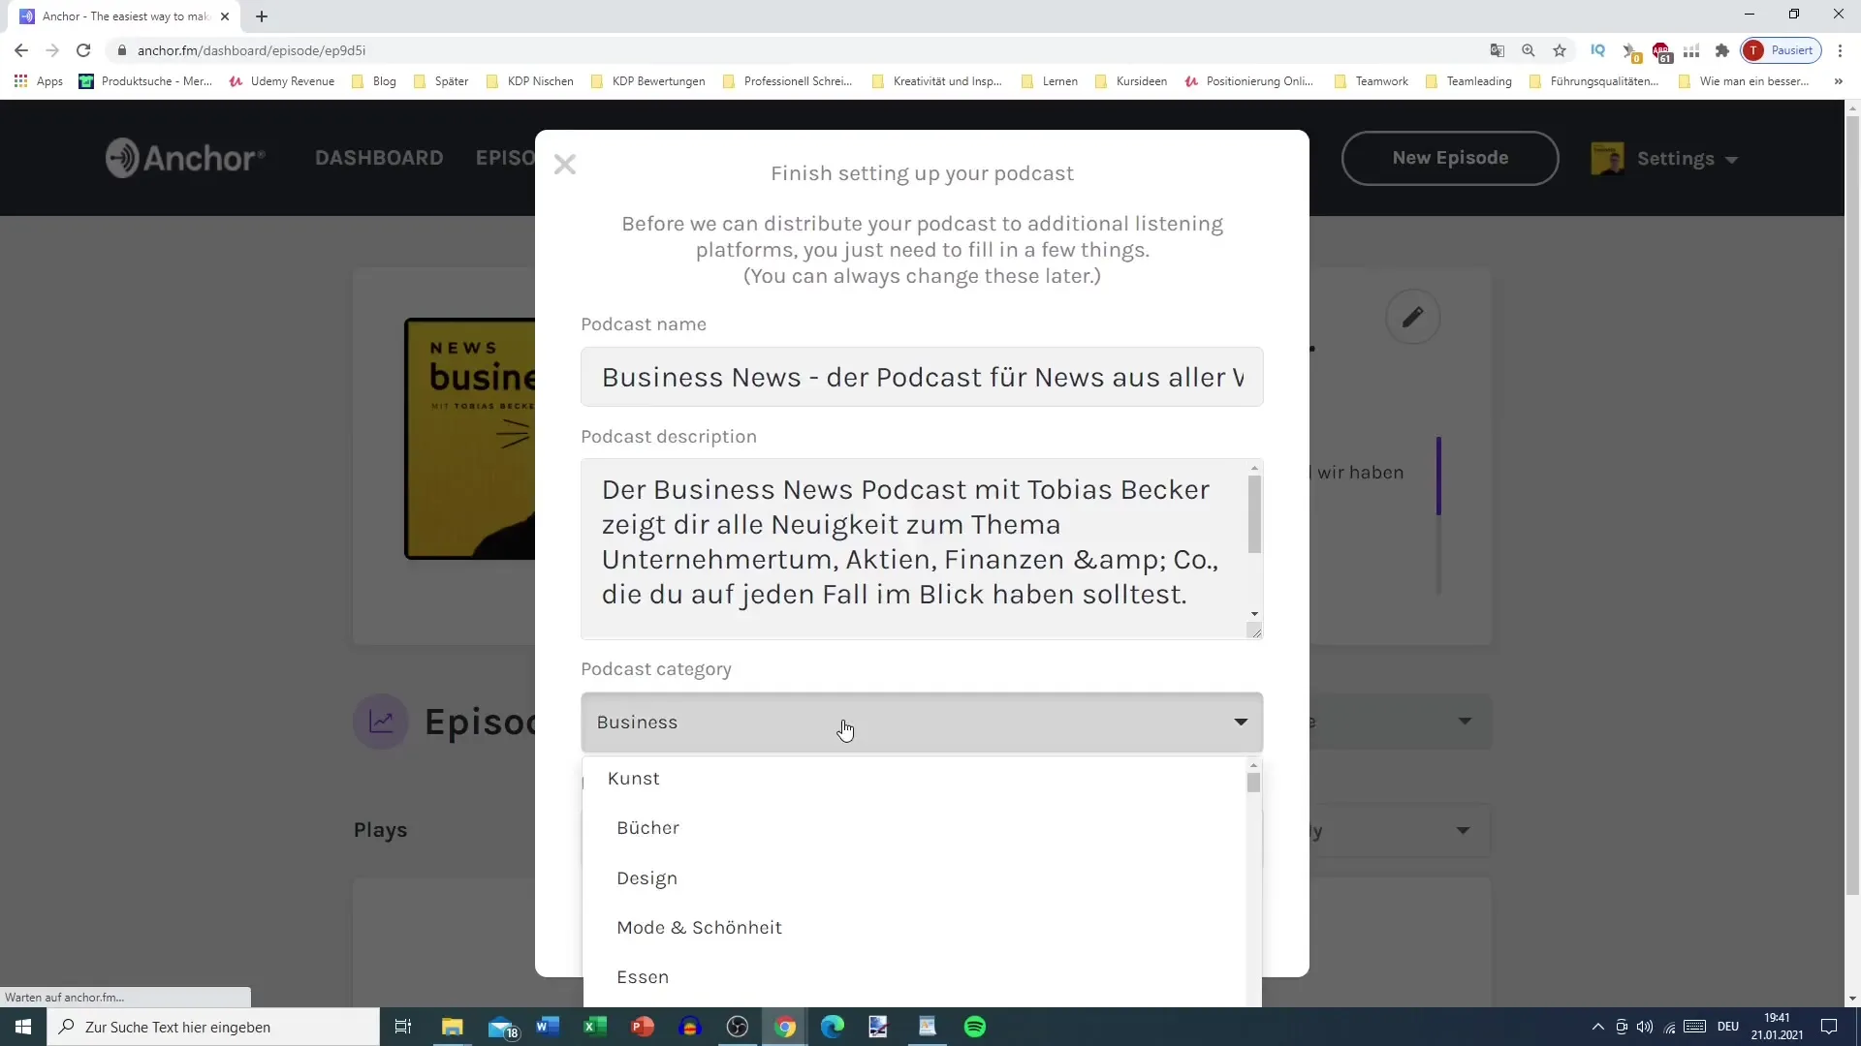The height and width of the screenshot is (1046, 1861).
Task: Go to DASHBOARD in Anchor navigation
Action: (379, 158)
